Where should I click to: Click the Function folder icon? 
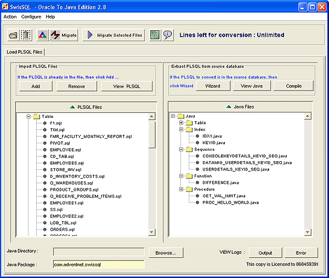click(x=189, y=176)
